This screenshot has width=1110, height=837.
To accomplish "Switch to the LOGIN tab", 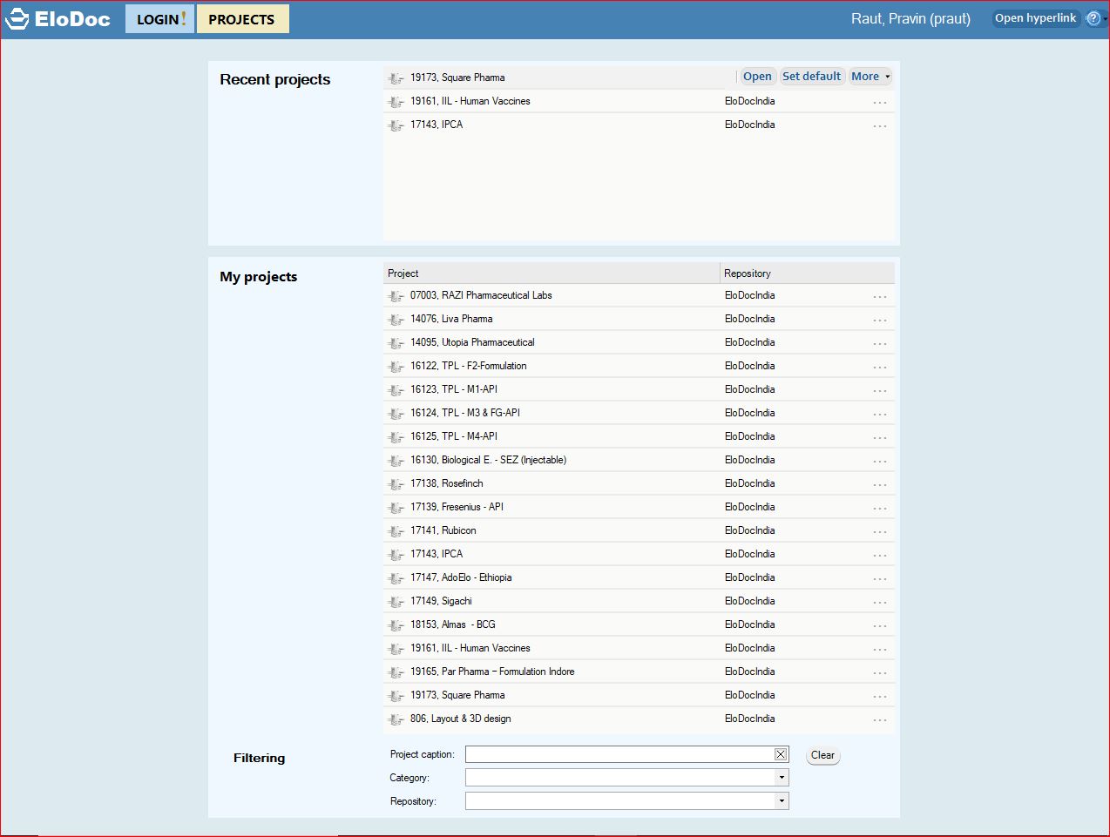I will 159,19.
